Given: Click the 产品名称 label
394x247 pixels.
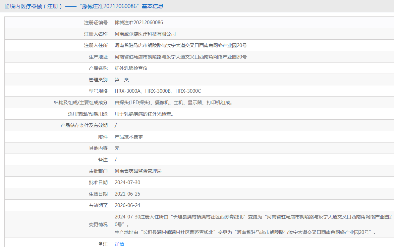Looking at the screenshot, I should [x=98, y=68].
